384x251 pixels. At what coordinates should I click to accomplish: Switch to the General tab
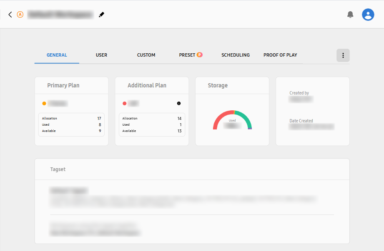(x=57, y=55)
